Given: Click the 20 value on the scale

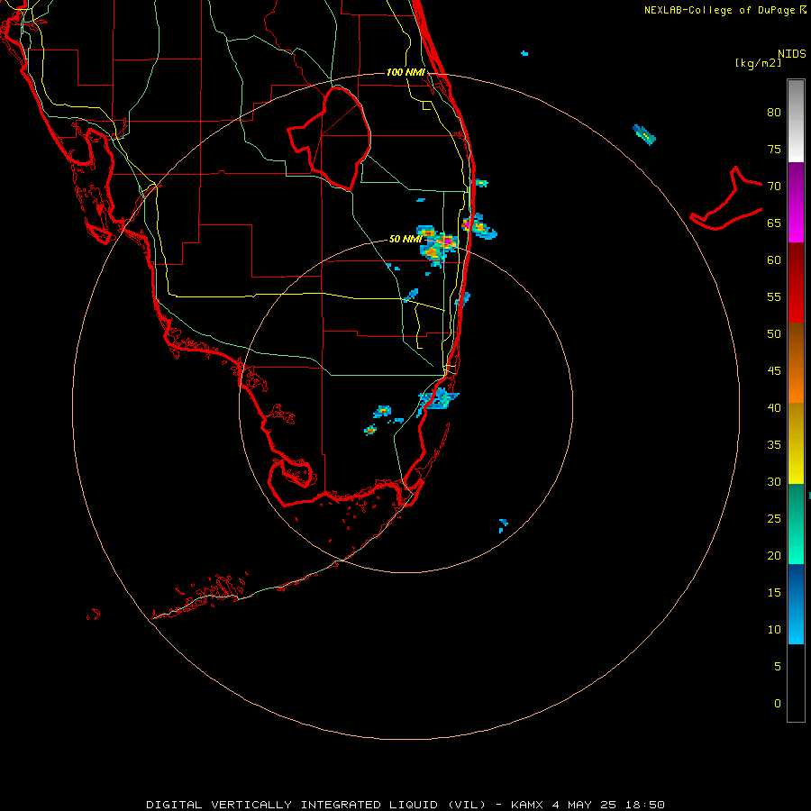Looking at the screenshot, I should point(774,555).
